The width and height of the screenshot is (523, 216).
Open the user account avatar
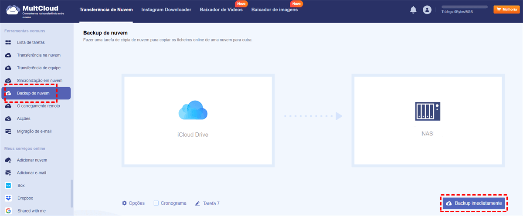427,10
